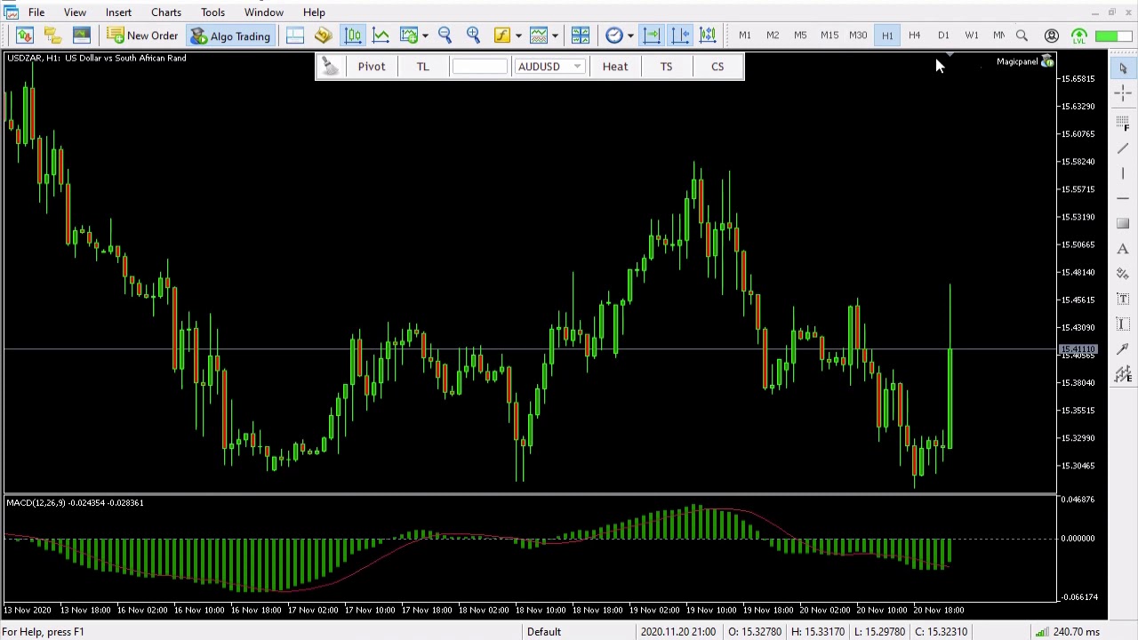Select the rectangle shape tool
Viewport: 1138px width, 640px height.
1123,223
